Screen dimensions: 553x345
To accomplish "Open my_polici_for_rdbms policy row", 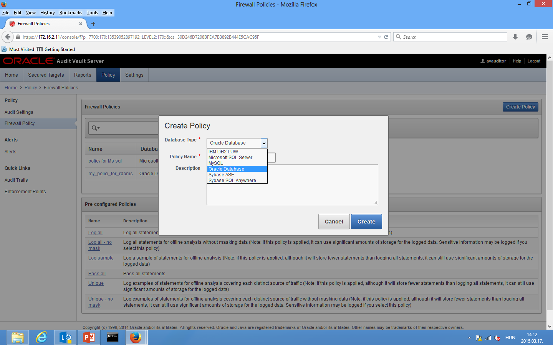I will pos(111,174).
